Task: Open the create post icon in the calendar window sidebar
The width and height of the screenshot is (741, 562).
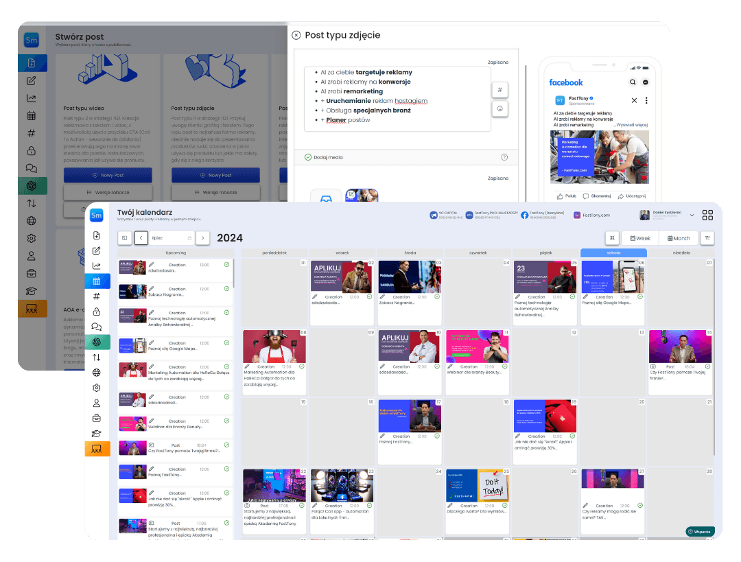Action: [x=97, y=235]
